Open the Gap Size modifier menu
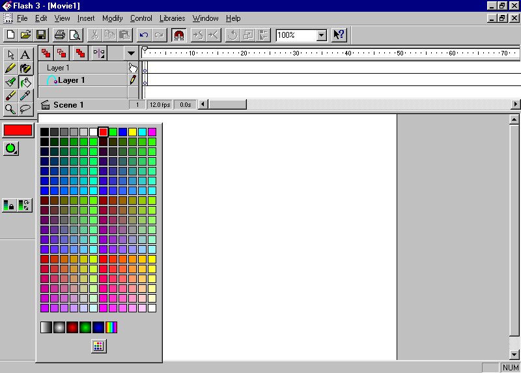521x373 pixels. (11, 149)
